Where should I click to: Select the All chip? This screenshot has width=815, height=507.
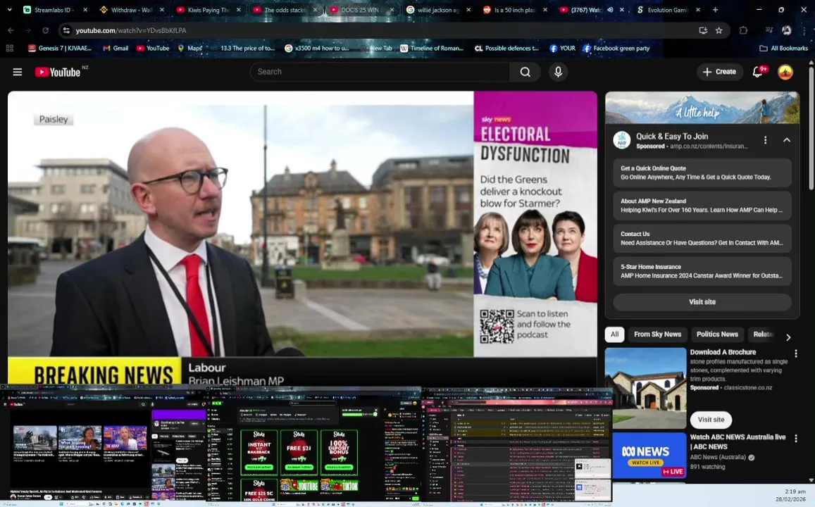click(x=614, y=334)
